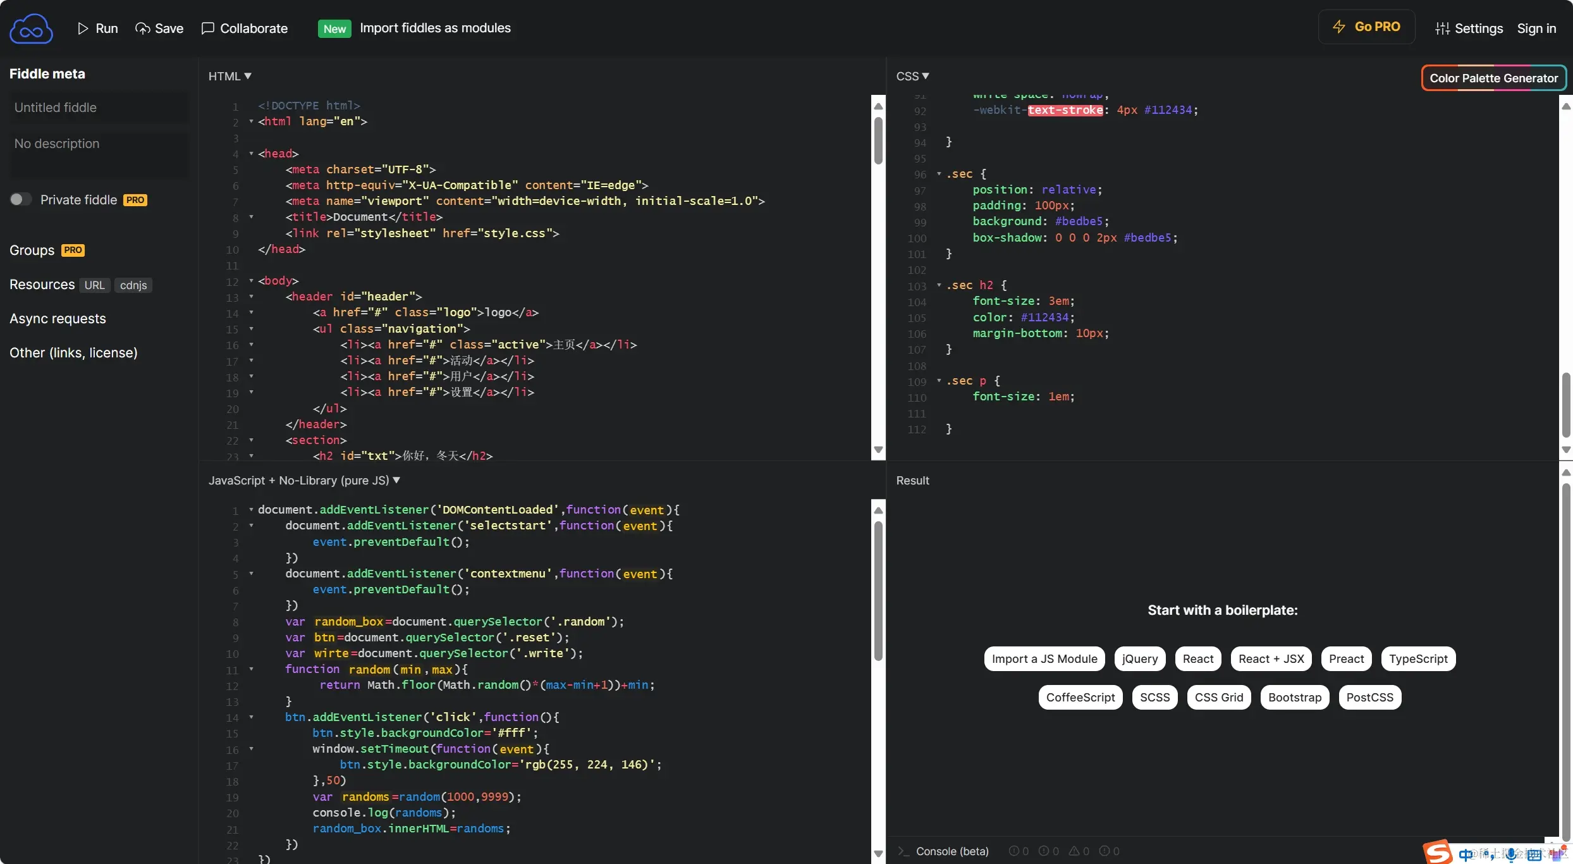This screenshot has height=864, width=1573.
Task: Open Collaborate chat bubble icon
Action: (x=207, y=28)
